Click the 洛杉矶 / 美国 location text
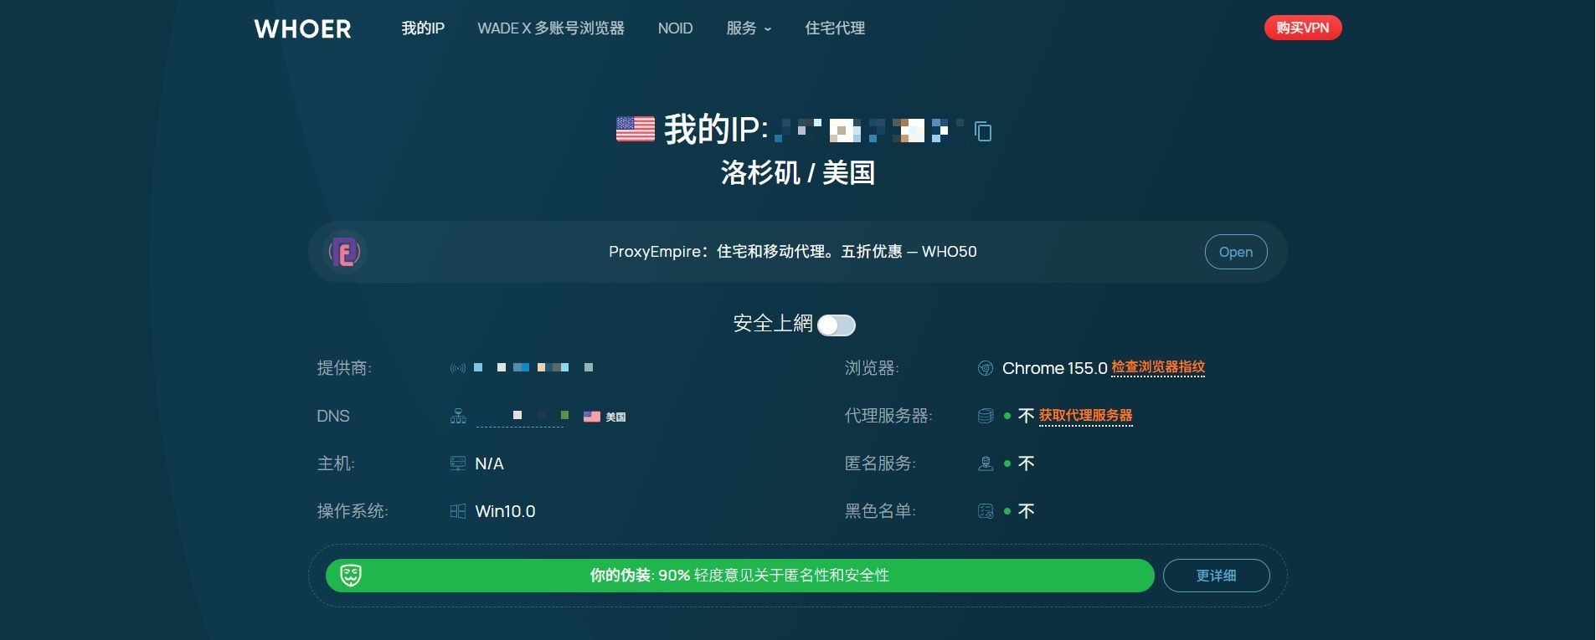 coord(798,173)
